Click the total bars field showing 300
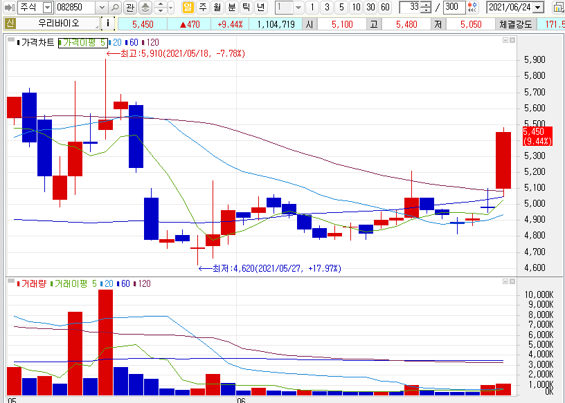565x403 pixels. (x=454, y=7)
